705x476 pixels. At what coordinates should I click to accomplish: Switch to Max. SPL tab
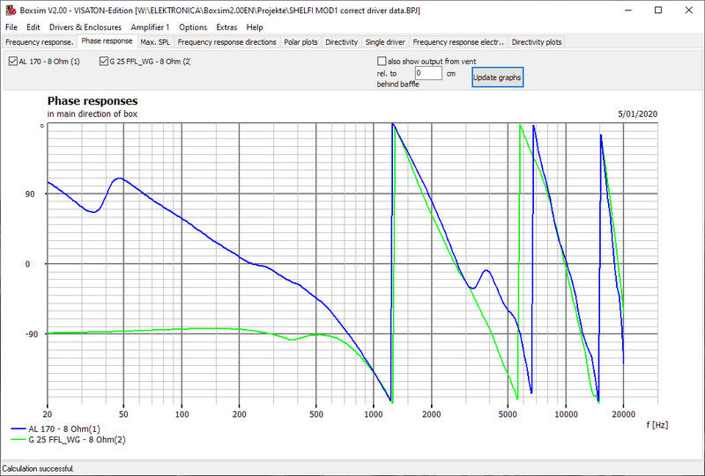pyautogui.click(x=155, y=41)
